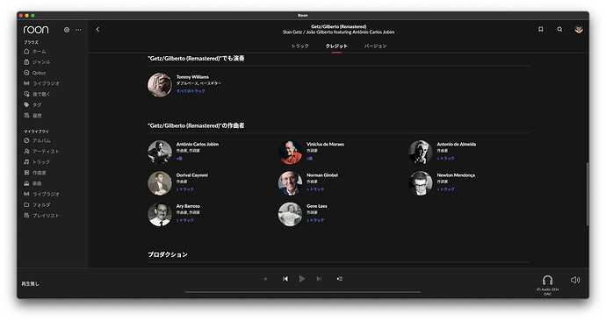
Task: Open 1トラック link under Norman Gimbel
Action: point(315,189)
